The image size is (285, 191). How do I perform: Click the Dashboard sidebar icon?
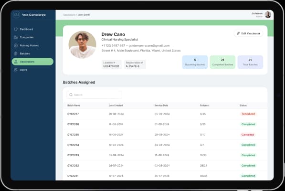[x=16, y=29]
